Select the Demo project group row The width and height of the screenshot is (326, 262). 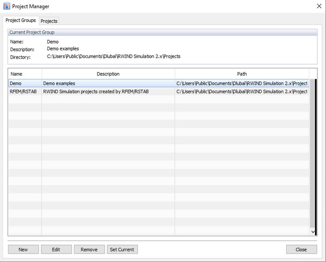click(24, 83)
